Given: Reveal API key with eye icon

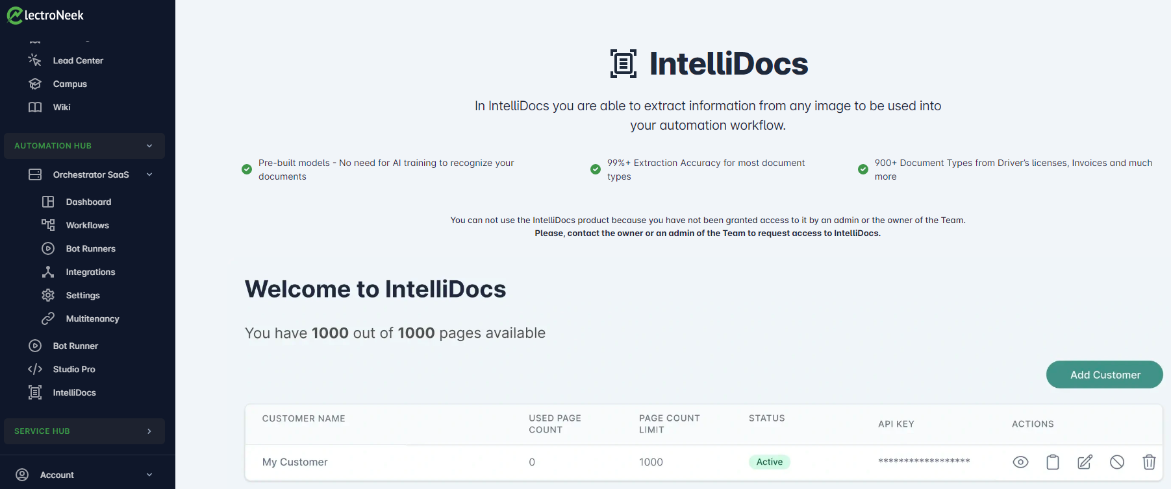Looking at the screenshot, I should click(x=1020, y=462).
